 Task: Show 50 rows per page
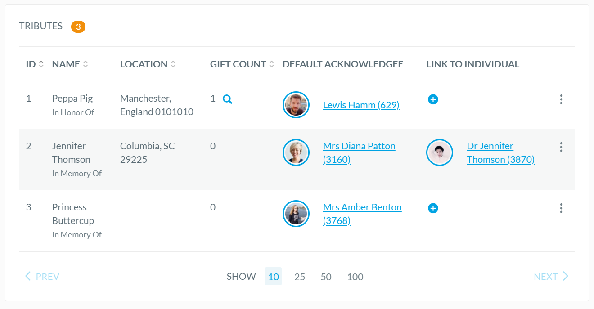tap(326, 277)
